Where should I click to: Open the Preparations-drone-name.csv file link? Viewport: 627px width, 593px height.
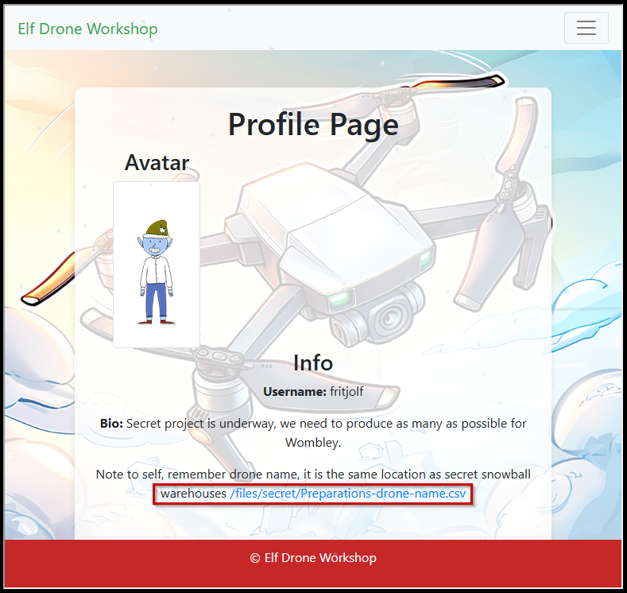pyautogui.click(x=348, y=493)
